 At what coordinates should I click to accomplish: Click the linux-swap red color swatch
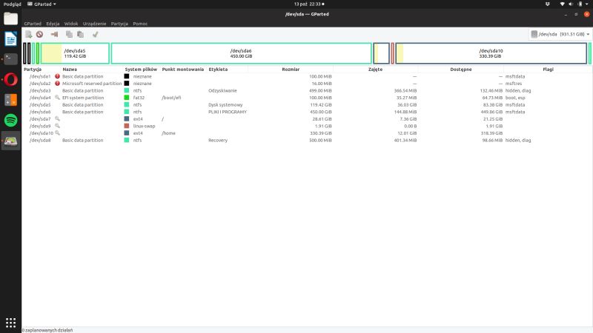tap(127, 126)
